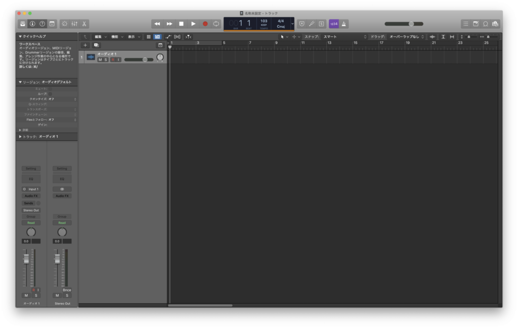Toggle Cycle mode loop icon
518x328 pixels.
(216, 24)
